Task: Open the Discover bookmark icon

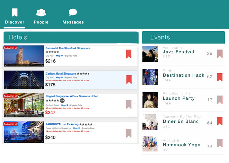Action: tap(15, 13)
